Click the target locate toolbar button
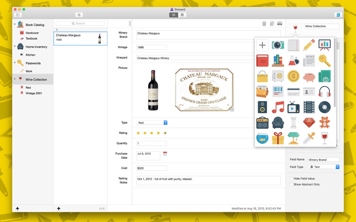Viewport: 356px width, 222px height. pos(79,15)
